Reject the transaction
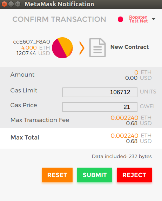Image resolution: width=162 pixels, height=201 pixels. click(x=134, y=175)
